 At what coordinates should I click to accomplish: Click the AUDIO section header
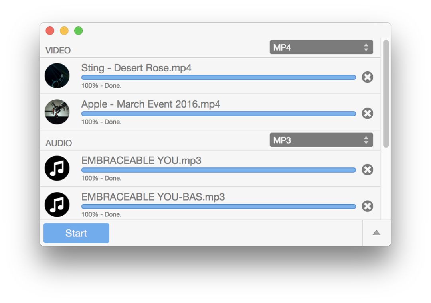(59, 143)
